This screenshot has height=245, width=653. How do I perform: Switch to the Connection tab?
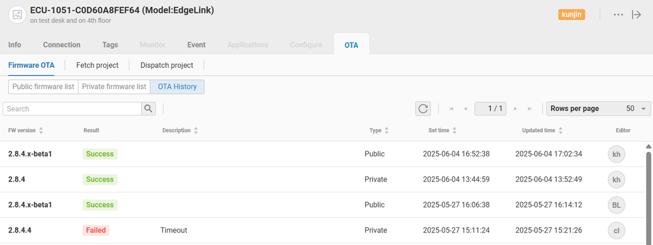[61, 45]
